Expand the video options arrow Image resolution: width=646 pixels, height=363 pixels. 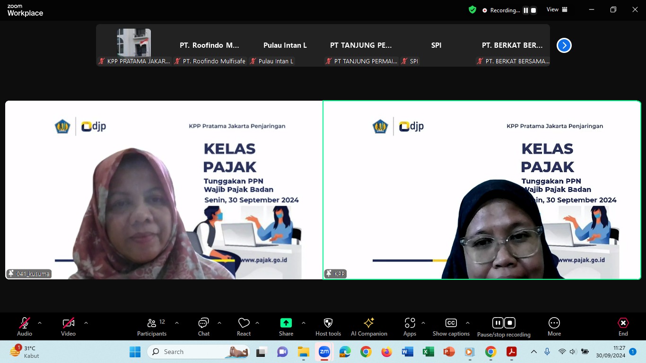[86, 323]
